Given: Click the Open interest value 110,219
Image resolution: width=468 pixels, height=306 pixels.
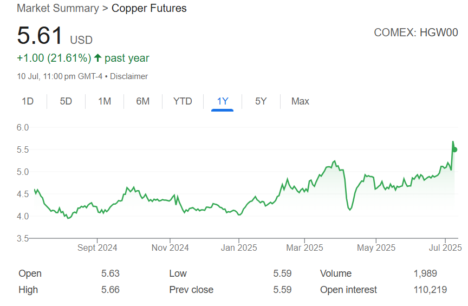Looking at the screenshot, I should tap(430, 290).
